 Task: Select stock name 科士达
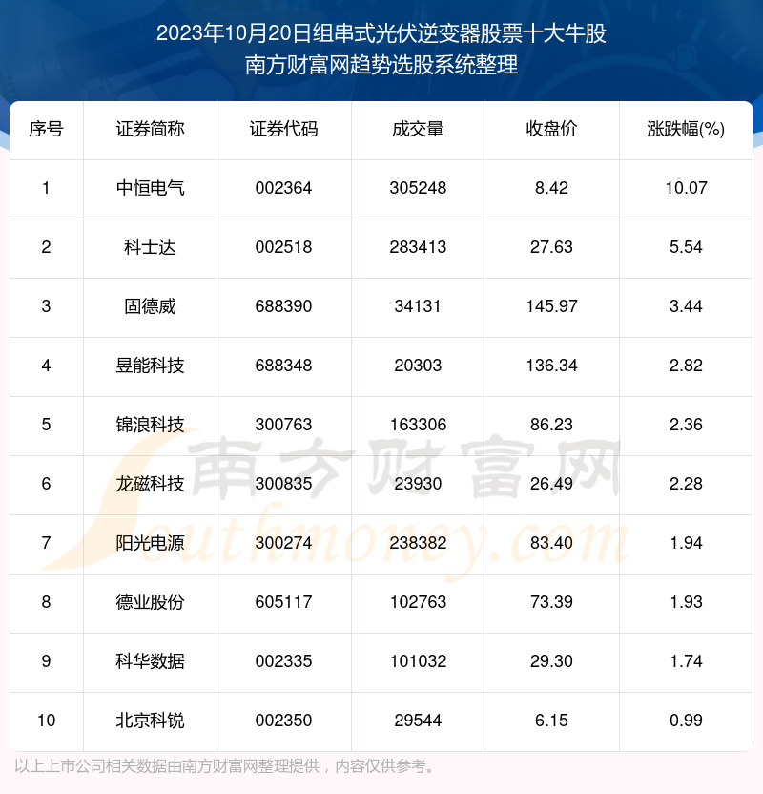151,247
